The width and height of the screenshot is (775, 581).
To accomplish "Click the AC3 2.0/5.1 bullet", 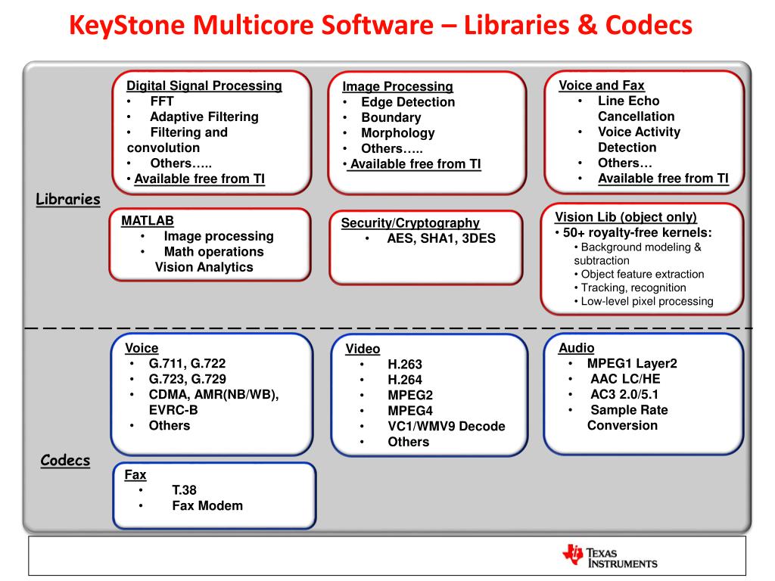I will point(624,394).
